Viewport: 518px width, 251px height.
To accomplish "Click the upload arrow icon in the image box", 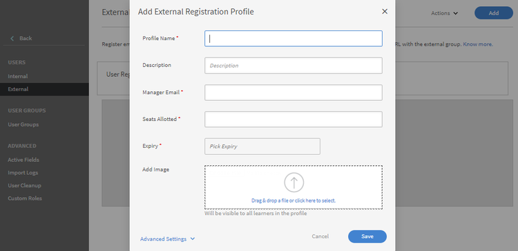I will pyautogui.click(x=294, y=183).
